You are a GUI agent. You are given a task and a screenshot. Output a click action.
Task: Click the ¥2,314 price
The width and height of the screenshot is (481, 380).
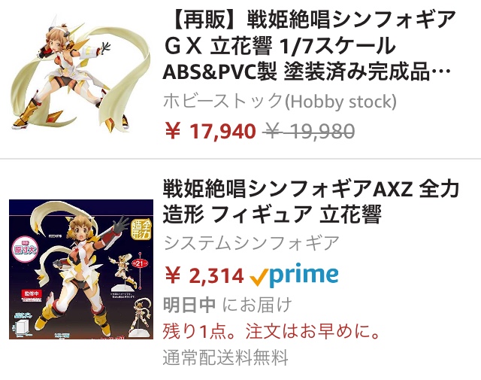(204, 275)
